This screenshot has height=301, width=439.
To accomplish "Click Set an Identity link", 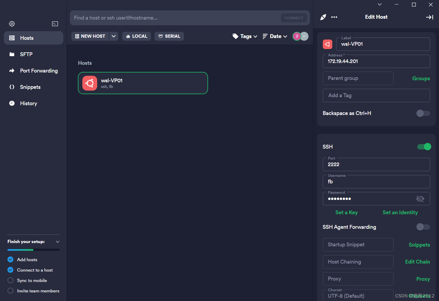I will point(400,212).
